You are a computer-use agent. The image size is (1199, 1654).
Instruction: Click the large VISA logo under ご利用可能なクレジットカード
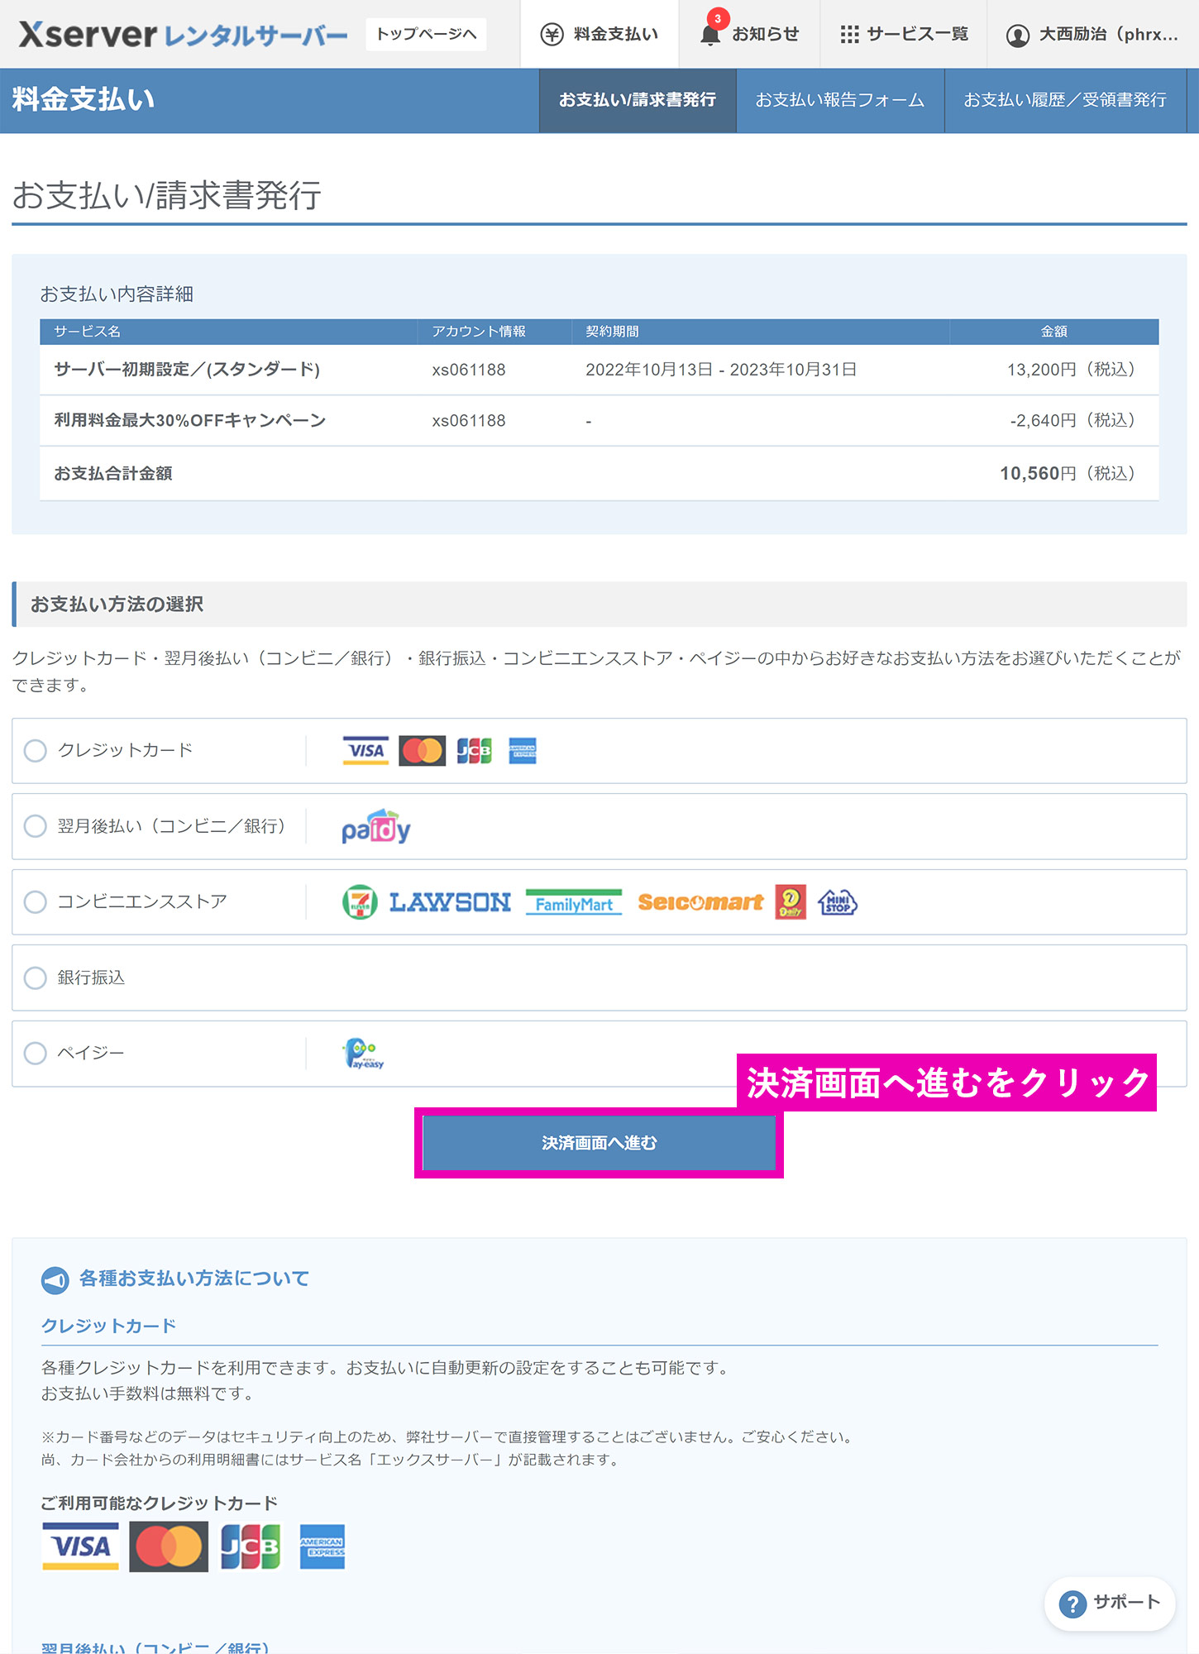[x=80, y=1546]
